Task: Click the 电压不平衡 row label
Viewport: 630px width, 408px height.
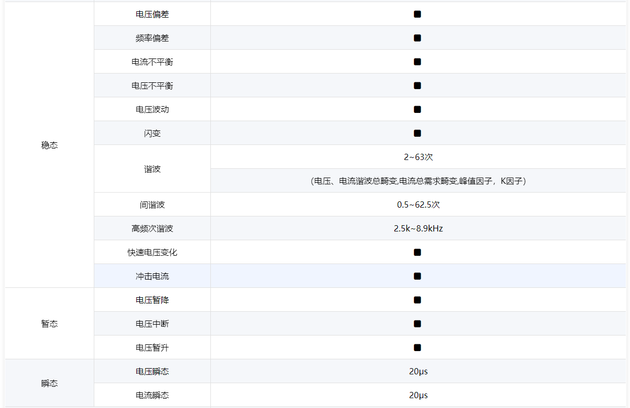Action: 152,85
